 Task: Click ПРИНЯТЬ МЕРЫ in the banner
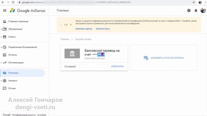pyautogui.click(x=84, y=29)
